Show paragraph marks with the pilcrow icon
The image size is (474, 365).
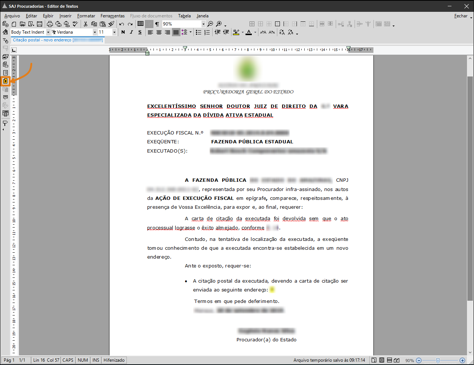click(x=157, y=23)
